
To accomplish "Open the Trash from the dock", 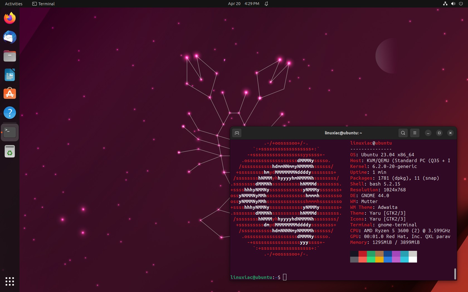I will tap(10, 152).
